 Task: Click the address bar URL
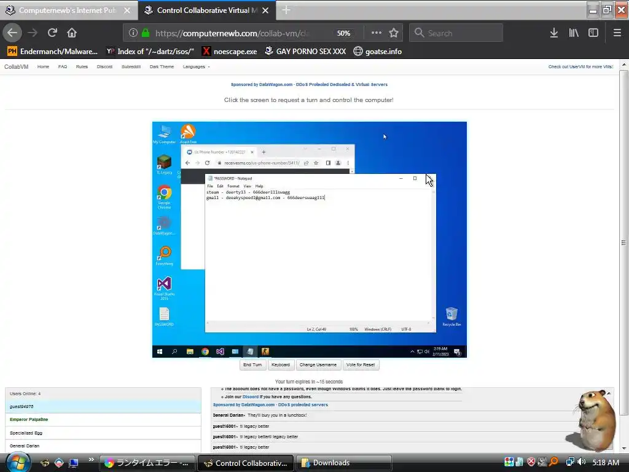pyautogui.click(x=232, y=33)
